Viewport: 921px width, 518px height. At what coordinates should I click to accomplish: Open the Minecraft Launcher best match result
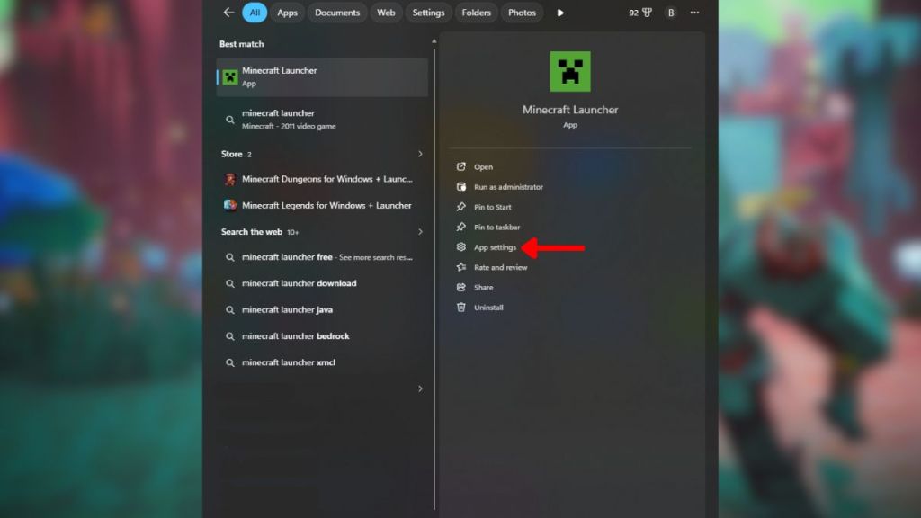323,77
